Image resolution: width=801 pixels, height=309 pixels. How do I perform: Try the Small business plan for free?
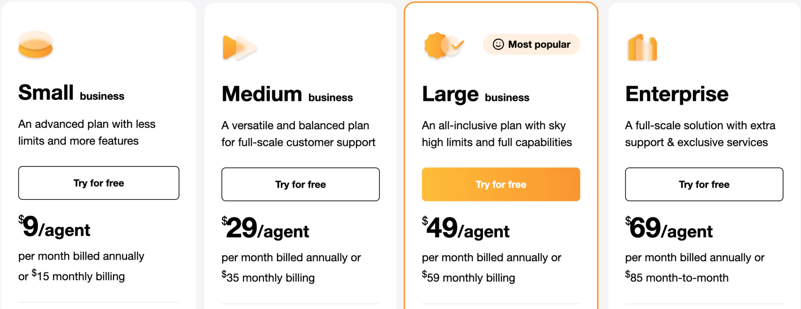pyautogui.click(x=98, y=183)
